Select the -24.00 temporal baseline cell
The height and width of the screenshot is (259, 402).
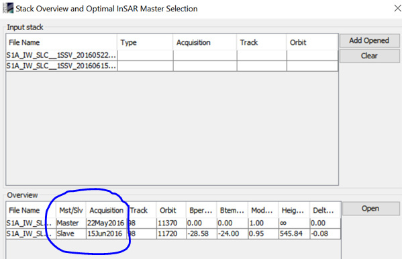point(232,234)
